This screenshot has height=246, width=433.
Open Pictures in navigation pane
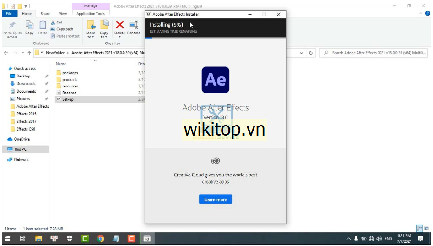23,98
